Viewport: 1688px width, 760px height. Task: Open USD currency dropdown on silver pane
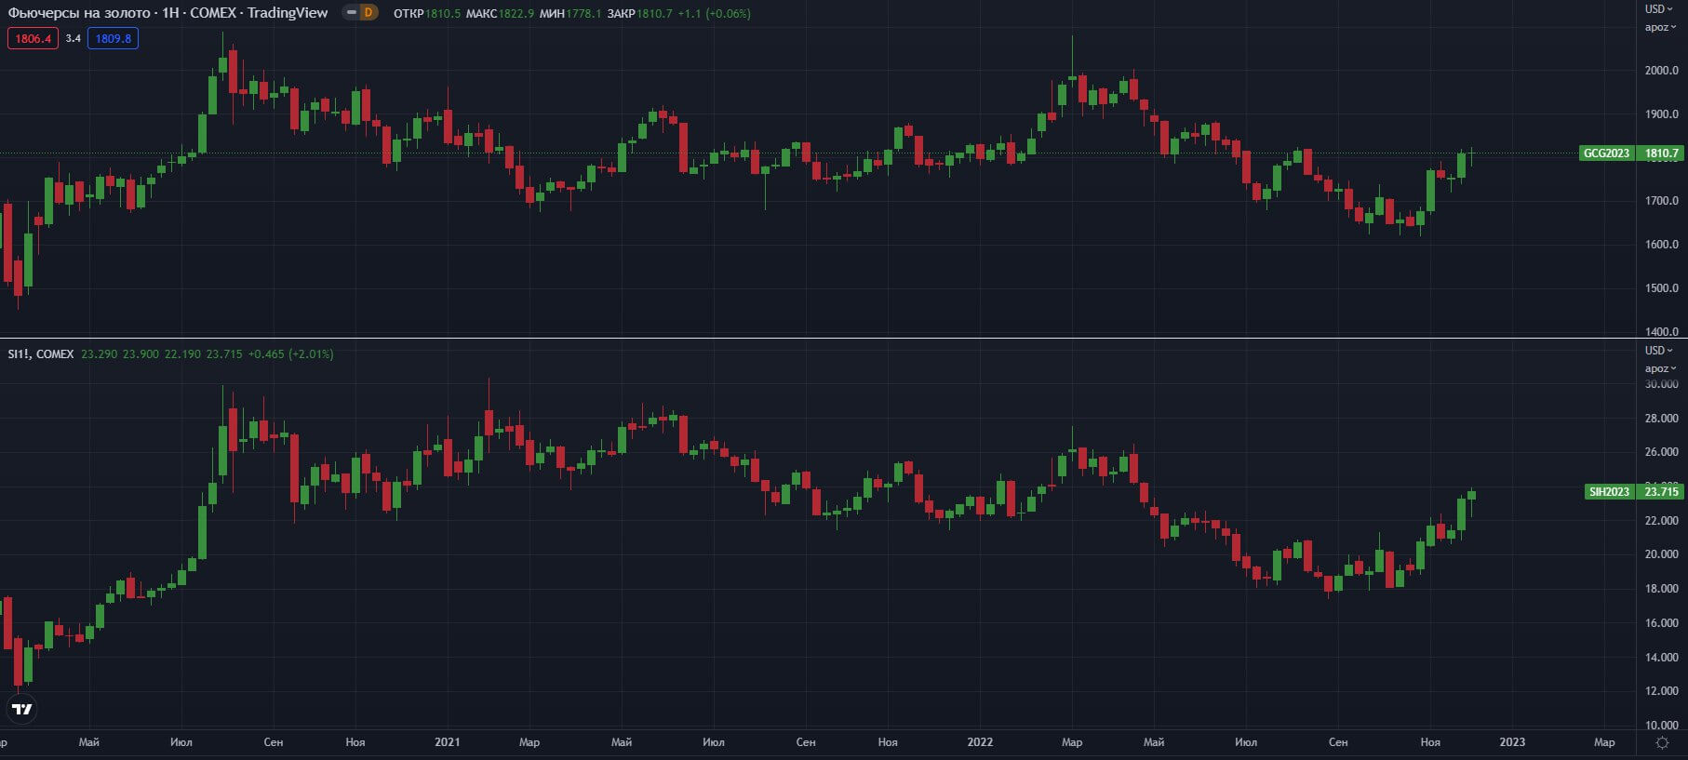click(x=1660, y=351)
